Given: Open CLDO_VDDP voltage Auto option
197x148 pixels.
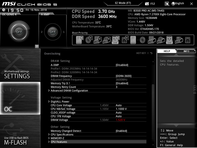Looking at the screenshot, I should [x=118, y=113].
